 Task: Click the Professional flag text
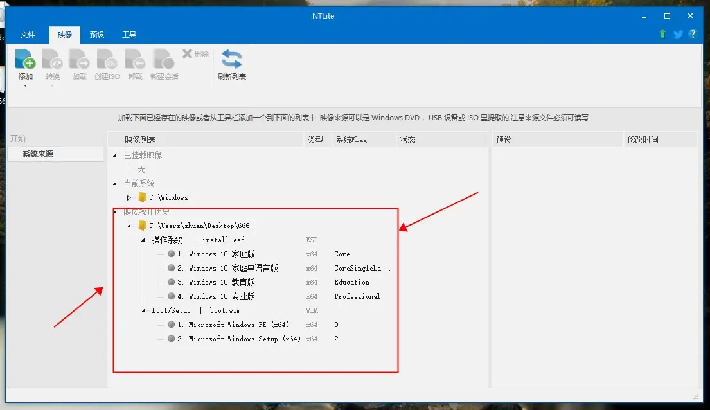point(357,296)
